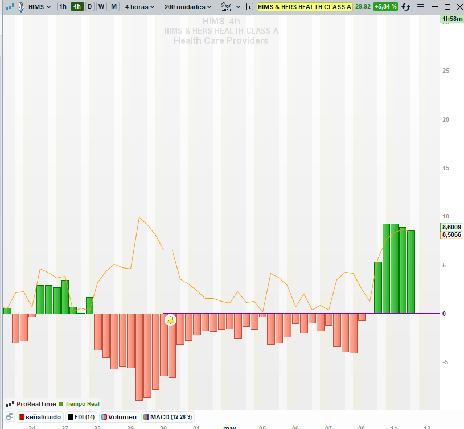Click the price value 29,92
Image resolution: width=464 pixels, height=429 pixels.
tap(363, 6)
